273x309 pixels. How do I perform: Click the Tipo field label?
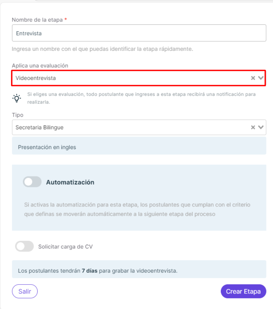[x=18, y=115]
